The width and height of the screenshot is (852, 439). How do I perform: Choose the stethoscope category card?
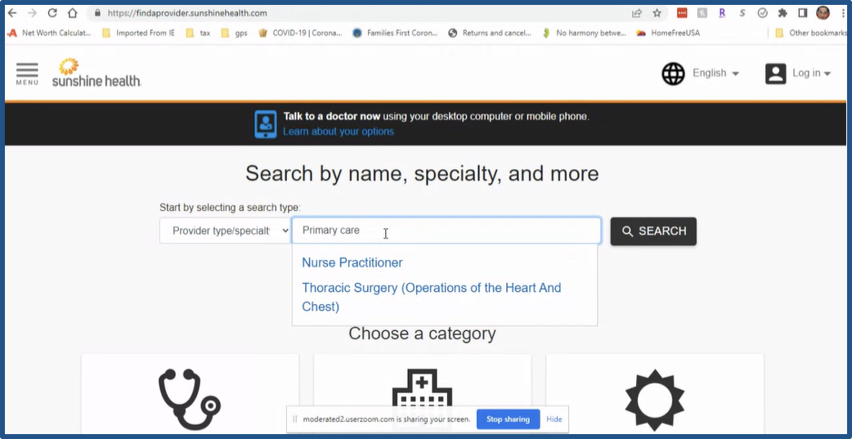click(191, 394)
